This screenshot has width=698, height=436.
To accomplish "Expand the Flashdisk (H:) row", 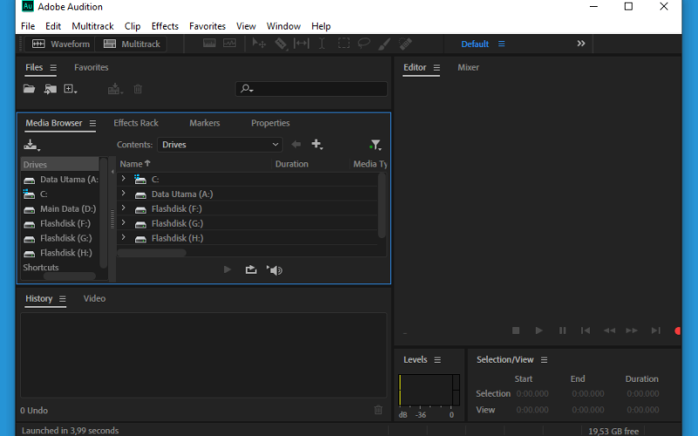I will click(123, 237).
